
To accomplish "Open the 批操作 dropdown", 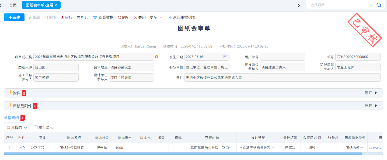I will 17,128.
